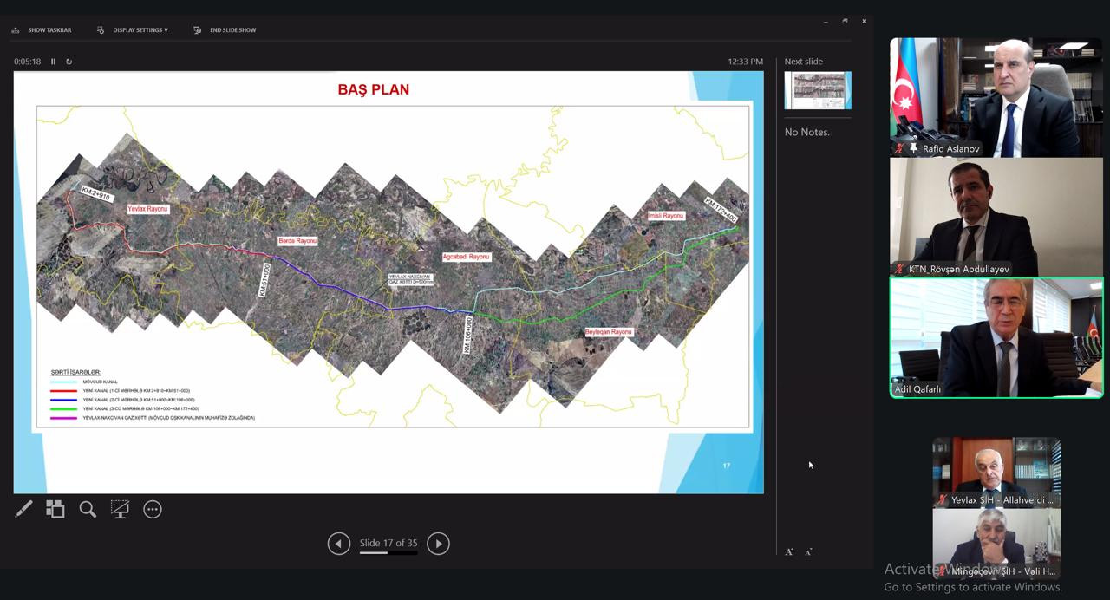Viewport: 1110px width, 600px height.
Task: Decrease the notes text size
Action: pos(808,551)
